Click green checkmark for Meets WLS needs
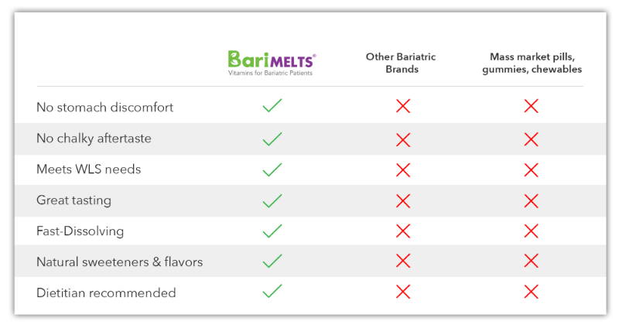Screen dimensions: 619x328 tap(272, 169)
